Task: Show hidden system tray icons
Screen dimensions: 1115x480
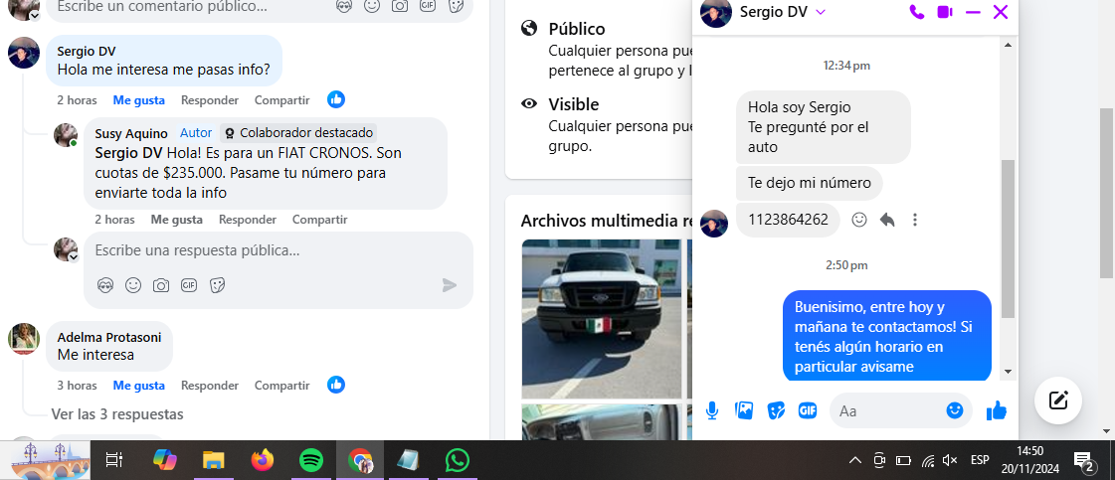Action: pyautogui.click(x=855, y=460)
